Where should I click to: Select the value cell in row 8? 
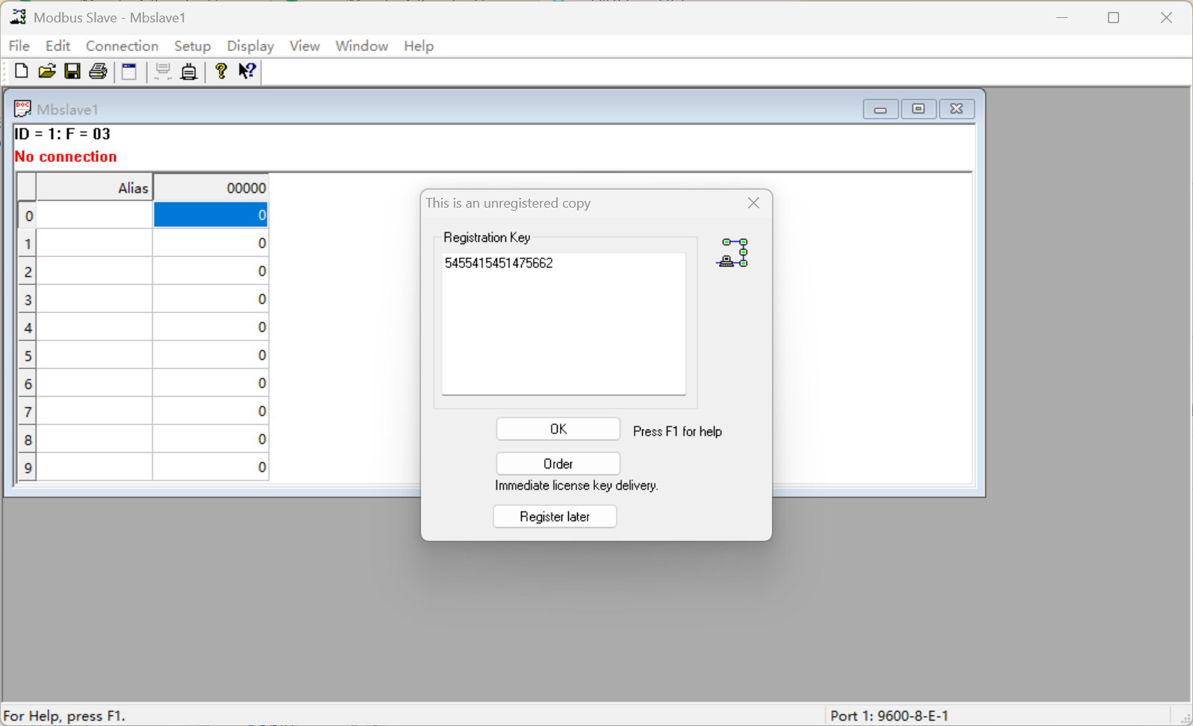[211, 439]
